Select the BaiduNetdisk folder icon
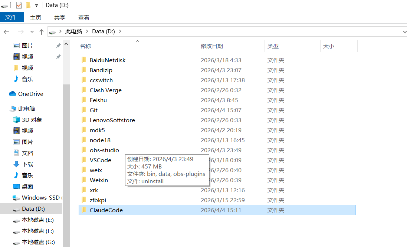 point(84,60)
